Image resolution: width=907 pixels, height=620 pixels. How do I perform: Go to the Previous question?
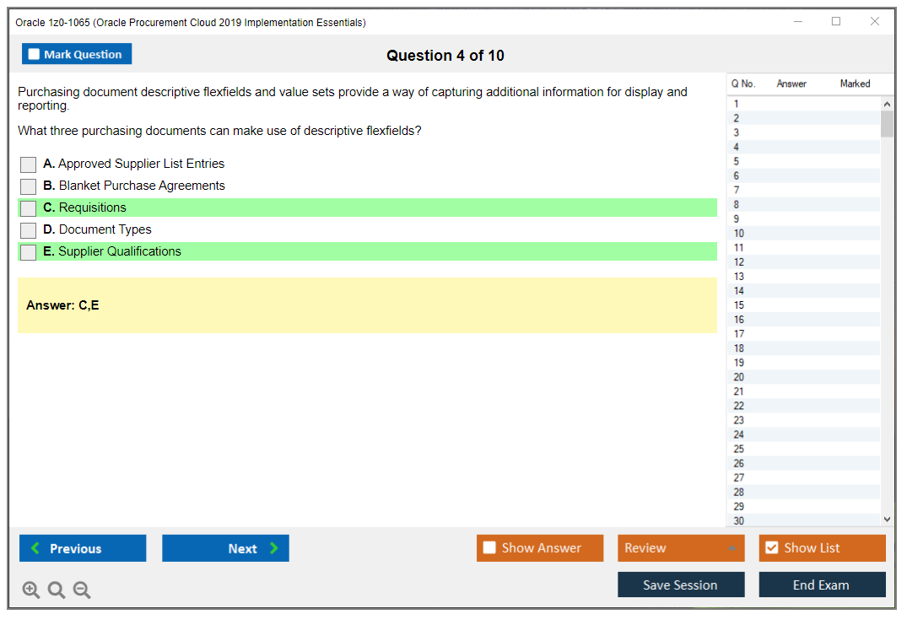point(83,548)
